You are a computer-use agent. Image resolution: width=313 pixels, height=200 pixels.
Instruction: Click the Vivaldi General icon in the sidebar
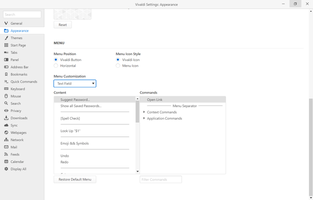pyautogui.click(x=6, y=23)
